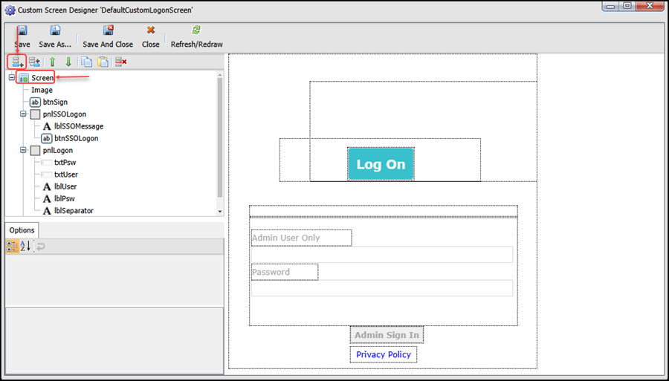The height and width of the screenshot is (381, 669).
Task: Collapse the pnlSSOLogon tree node
Action: click(x=24, y=114)
